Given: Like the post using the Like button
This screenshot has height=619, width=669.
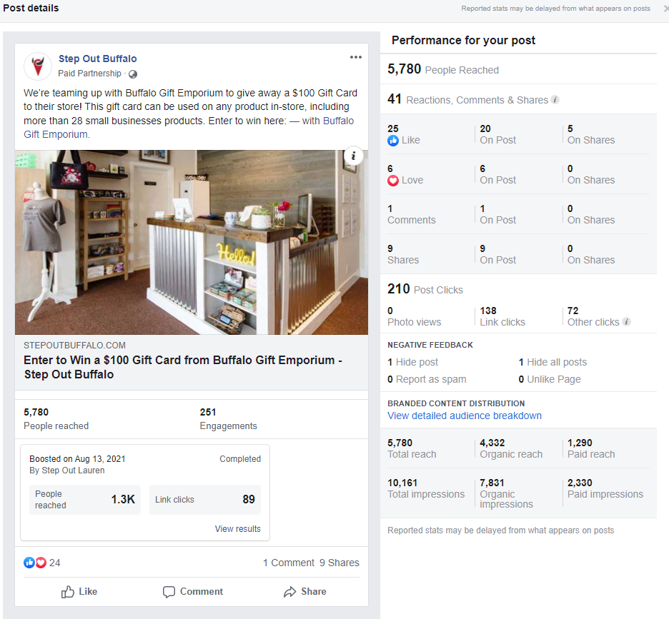Looking at the screenshot, I should tap(79, 592).
